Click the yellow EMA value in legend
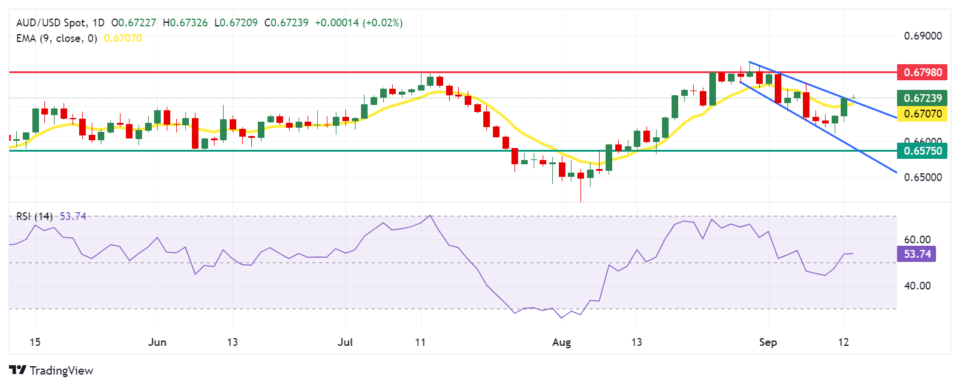The image size is (960, 386). (123, 38)
